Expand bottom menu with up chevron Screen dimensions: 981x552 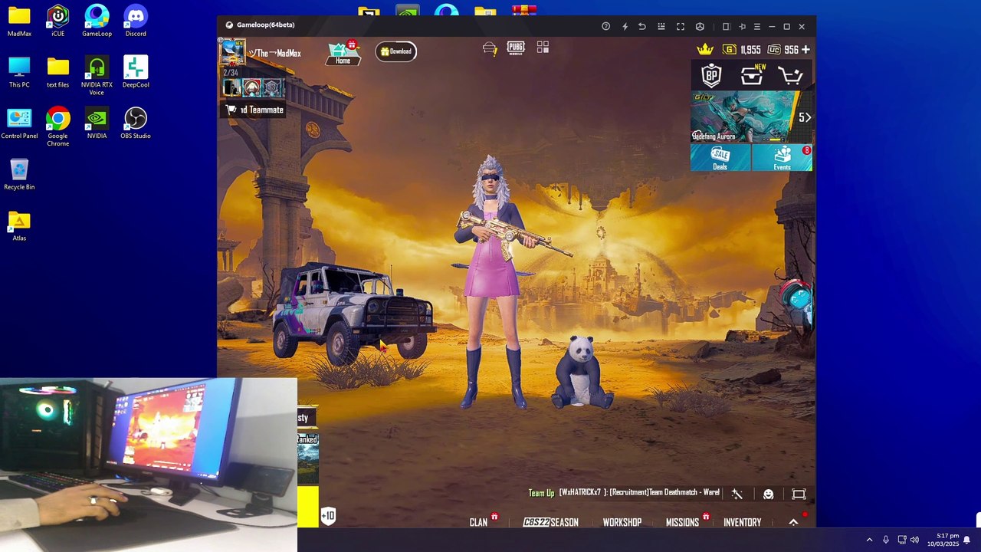coord(793,522)
